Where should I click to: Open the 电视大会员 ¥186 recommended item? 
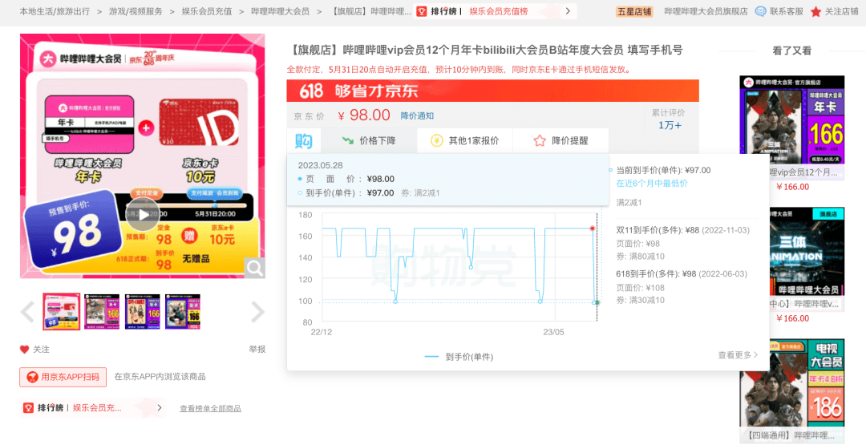(x=792, y=390)
